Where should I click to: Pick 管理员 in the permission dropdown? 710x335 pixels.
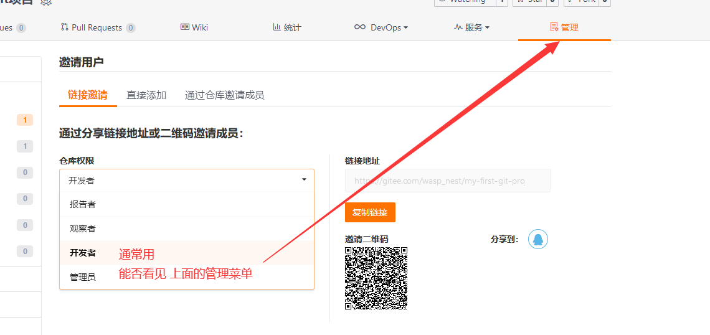[x=83, y=277]
